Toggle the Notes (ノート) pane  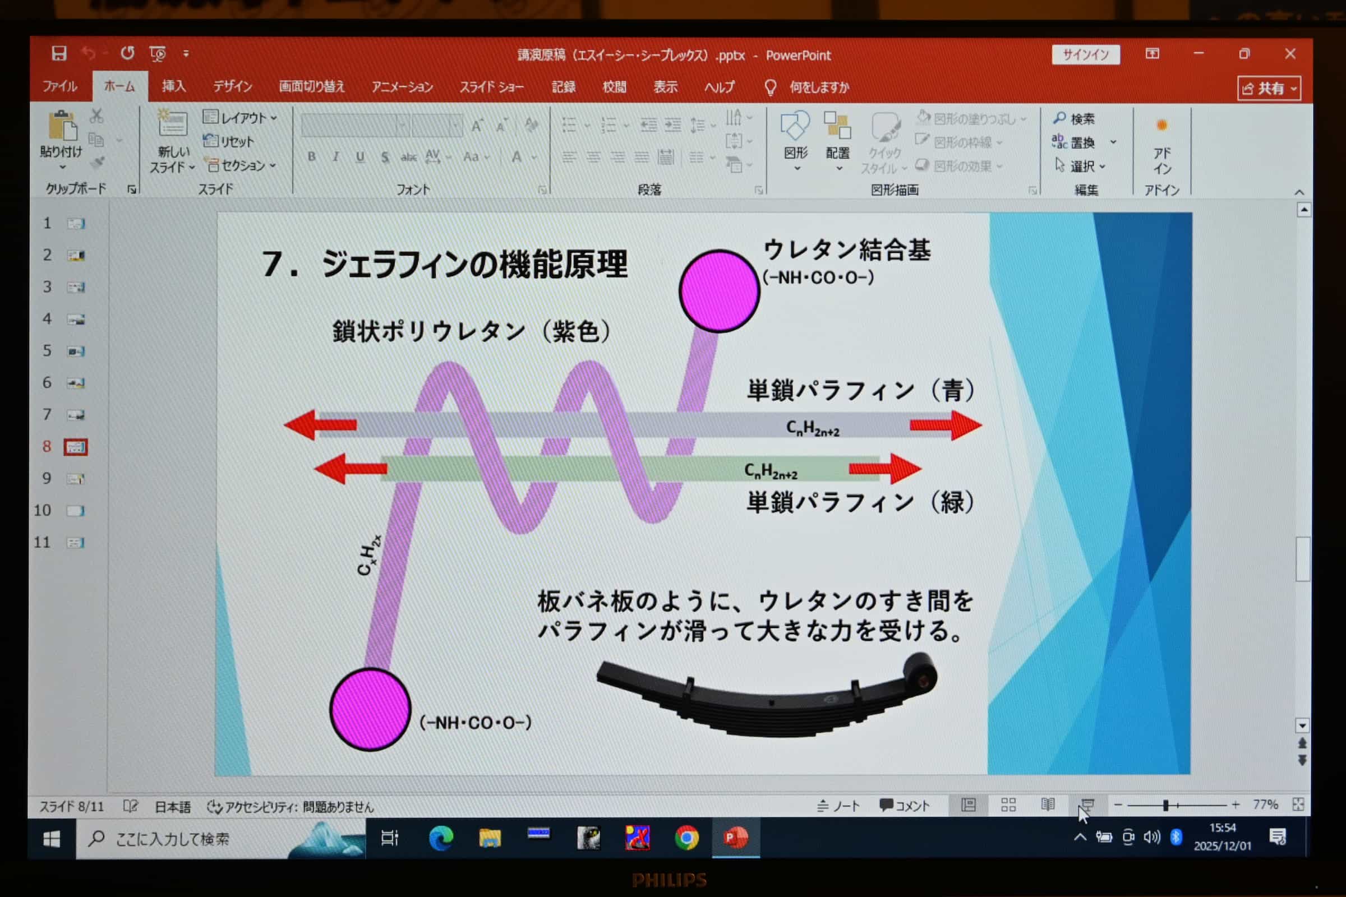[838, 806]
